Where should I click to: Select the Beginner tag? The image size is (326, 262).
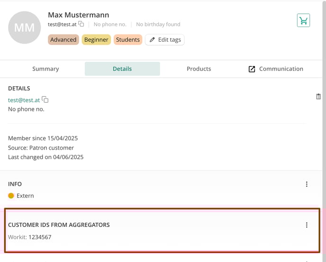point(96,40)
